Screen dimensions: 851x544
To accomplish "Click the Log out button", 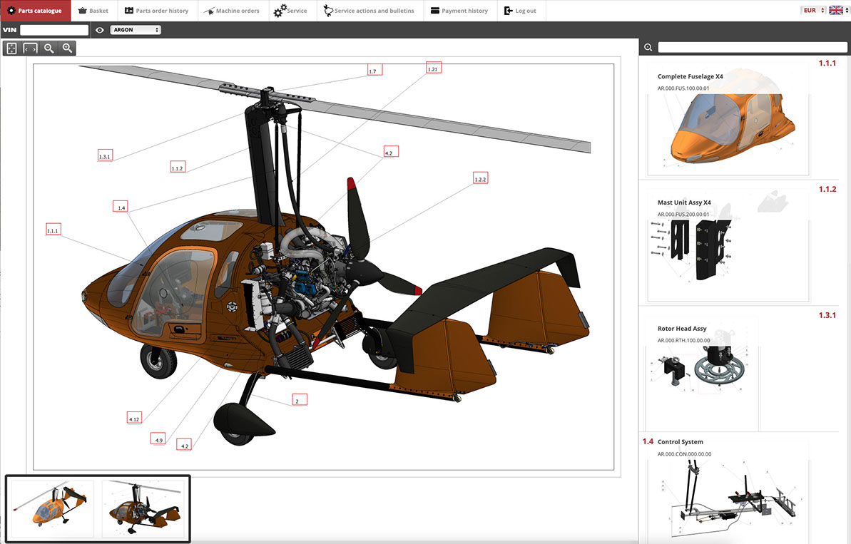I will [520, 11].
